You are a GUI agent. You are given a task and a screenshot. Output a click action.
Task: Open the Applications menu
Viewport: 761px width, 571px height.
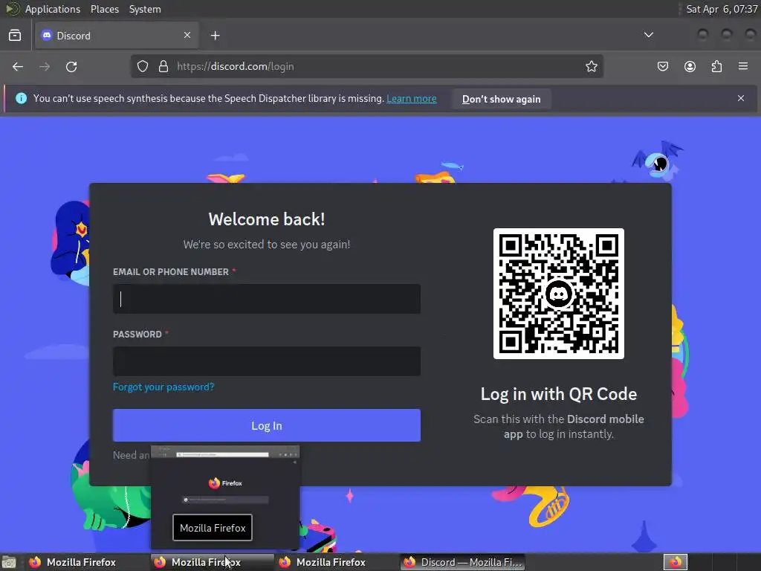pos(53,9)
